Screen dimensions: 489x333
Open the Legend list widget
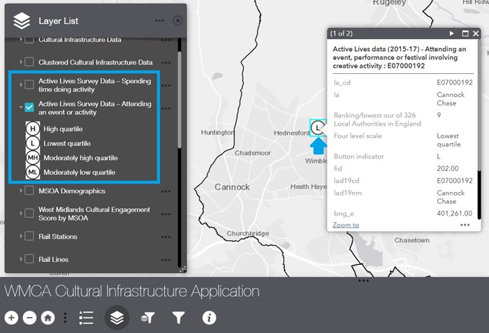click(x=86, y=318)
